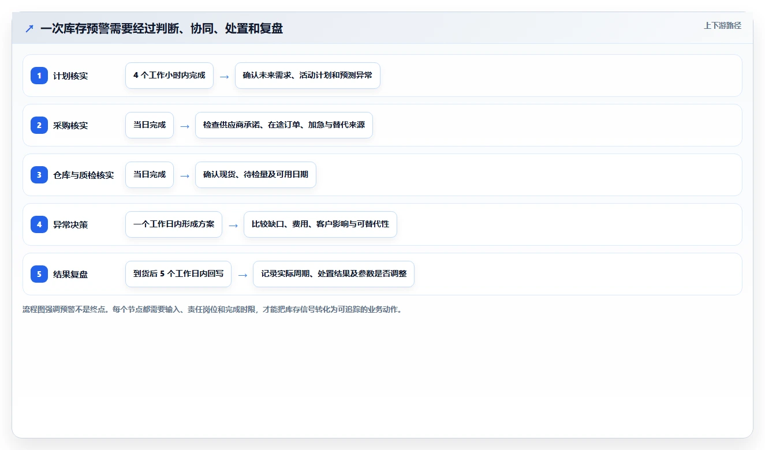Click the 确认现货、待检量及可用日期 box
Image resolution: width=765 pixels, height=450 pixels.
(256, 175)
